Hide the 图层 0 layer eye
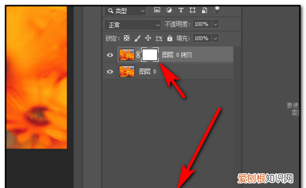This screenshot has width=306, height=188. coord(110,72)
